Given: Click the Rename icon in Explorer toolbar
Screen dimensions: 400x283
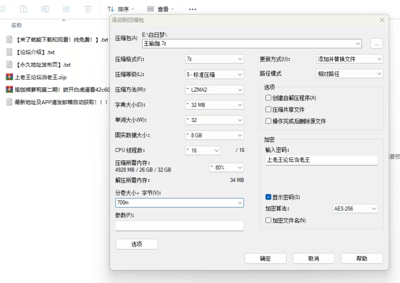Looking at the screenshot, I should (x=45, y=9).
